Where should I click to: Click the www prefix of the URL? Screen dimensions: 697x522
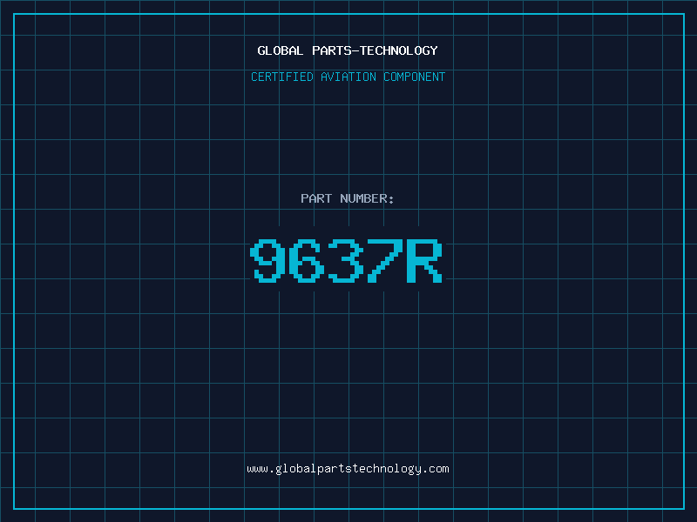pos(257,469)
